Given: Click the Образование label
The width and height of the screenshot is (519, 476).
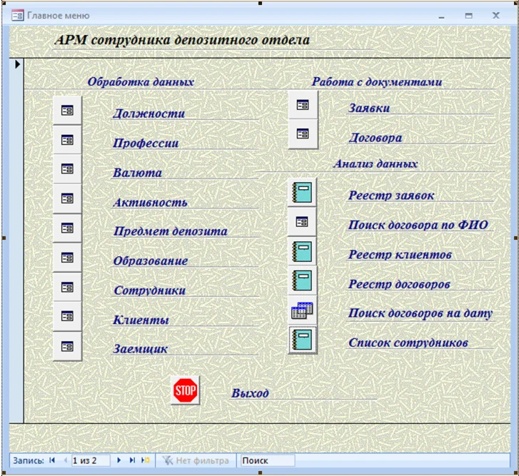Looking at the screenshot, I should 151,260.
